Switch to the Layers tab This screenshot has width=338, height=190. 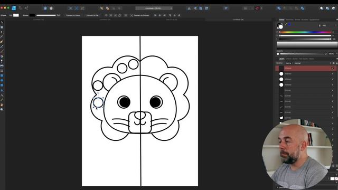[281, 59]
